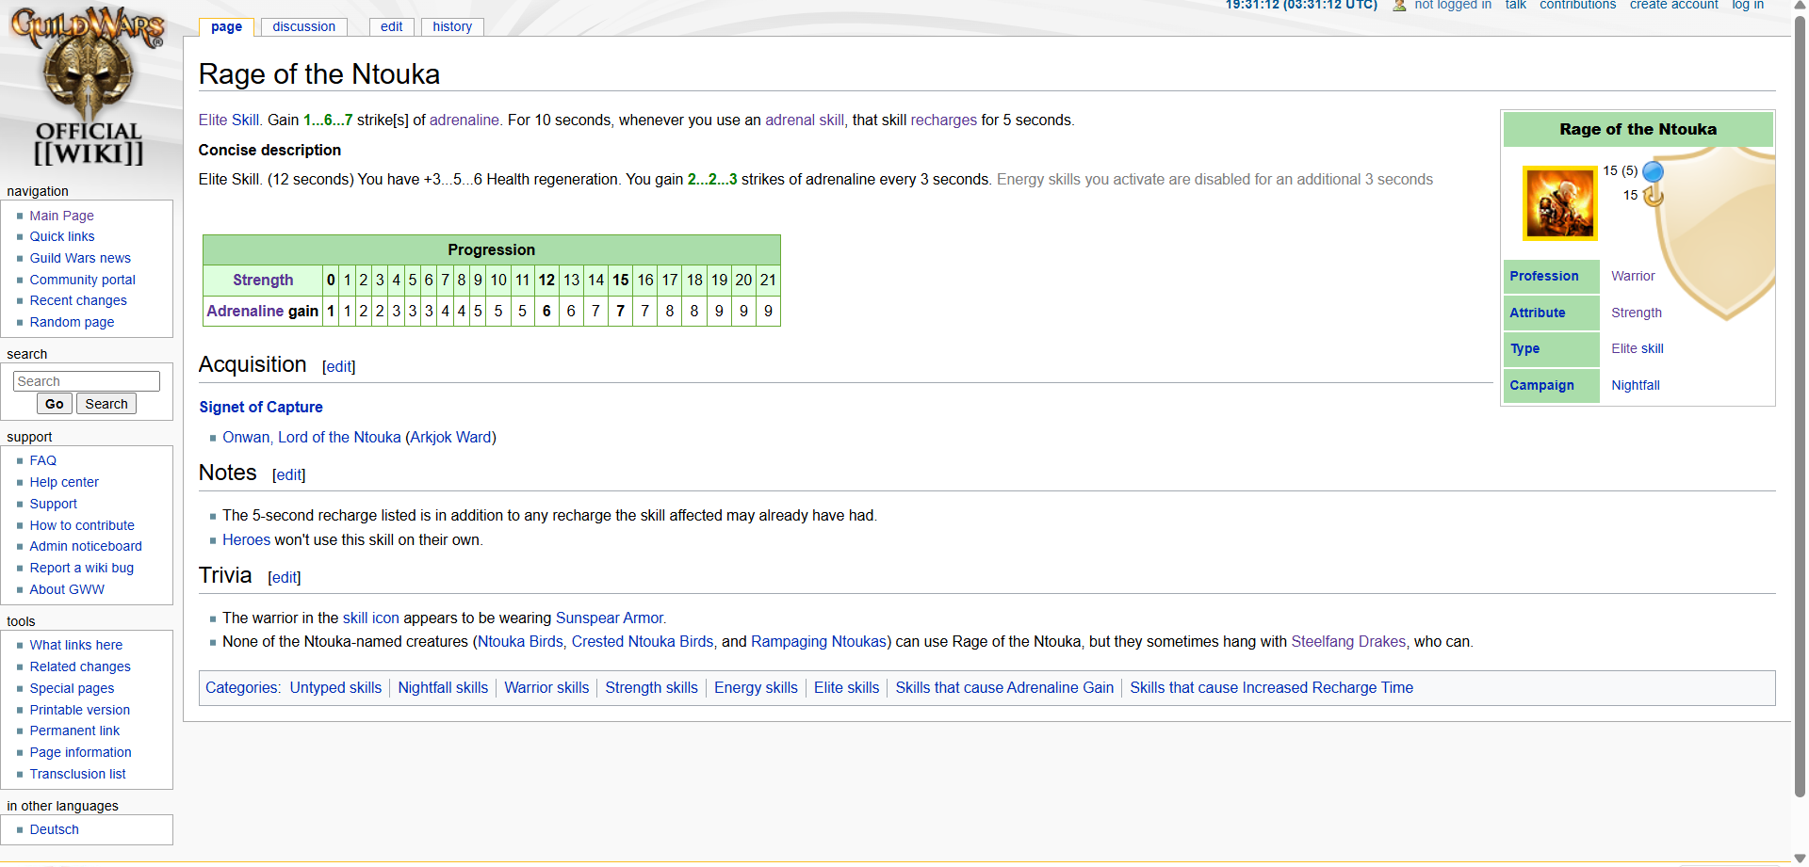Open Printable version
Image resolution: width=1809 pixels, height=867 pixels.
pos(80,710)
